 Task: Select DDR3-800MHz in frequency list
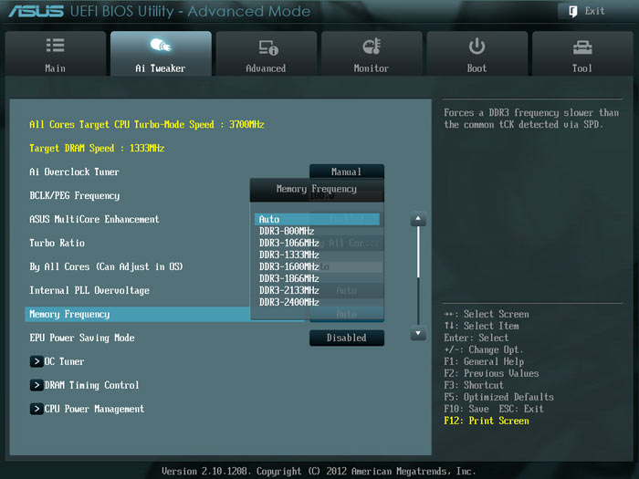tap(287, 231)
